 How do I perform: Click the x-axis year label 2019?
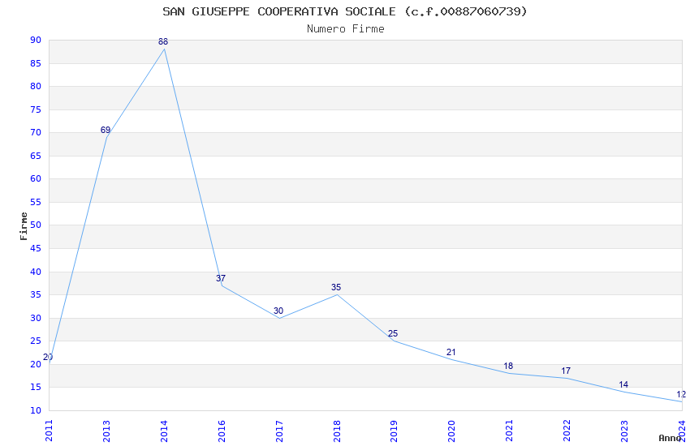pyautogui.click(x=395, y=431)
